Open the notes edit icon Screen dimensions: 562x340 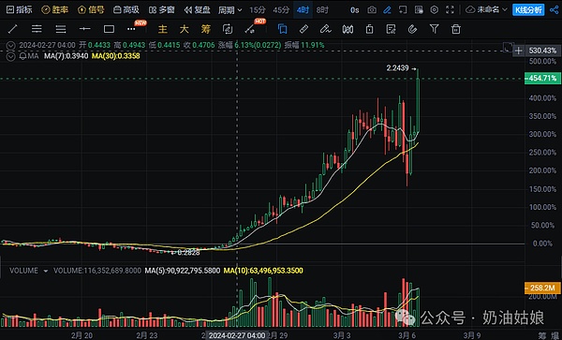pos(391,29)
